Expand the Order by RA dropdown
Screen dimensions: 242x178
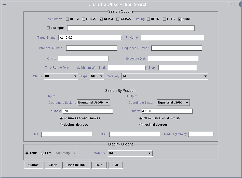pos(130,153)
